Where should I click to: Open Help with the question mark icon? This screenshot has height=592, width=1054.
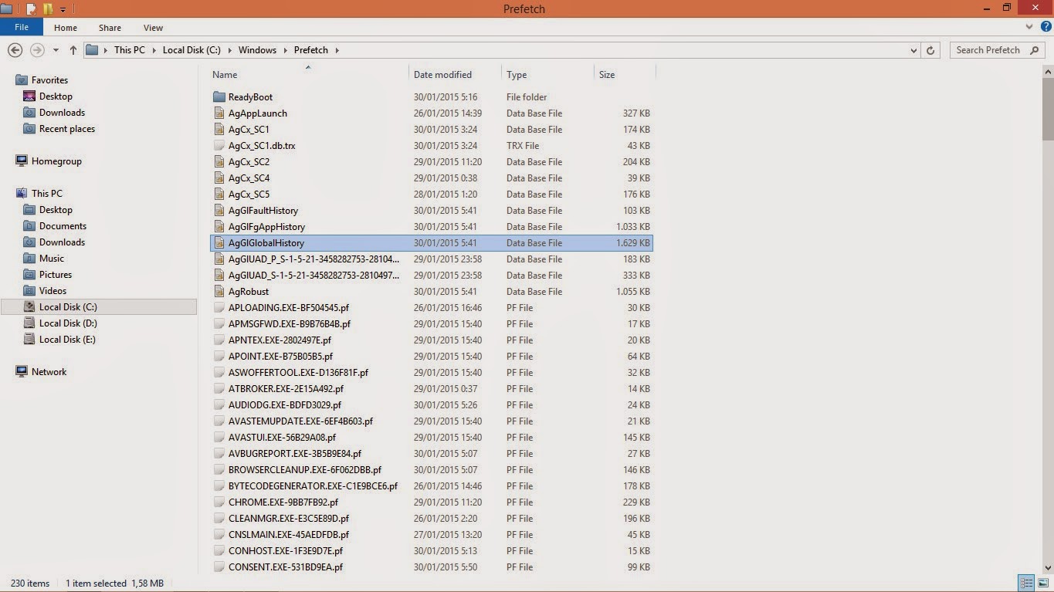click(1045, 27)
